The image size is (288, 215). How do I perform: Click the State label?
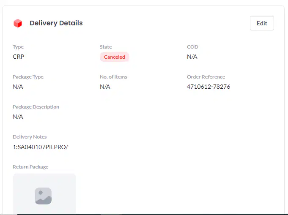(106, 47)
